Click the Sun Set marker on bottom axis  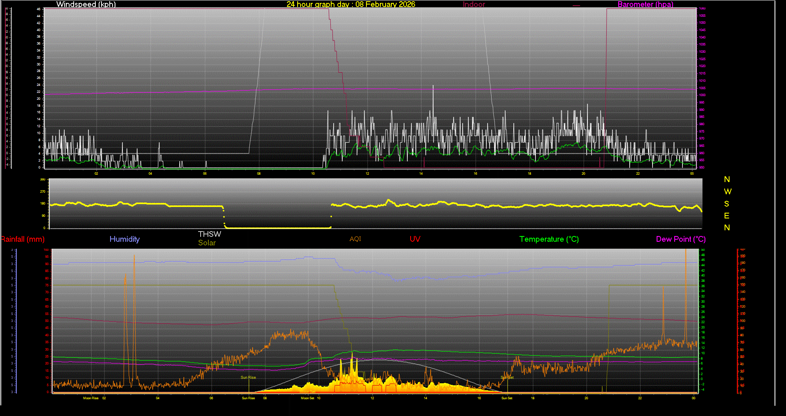pyautogui.click(x=507, y=398)
